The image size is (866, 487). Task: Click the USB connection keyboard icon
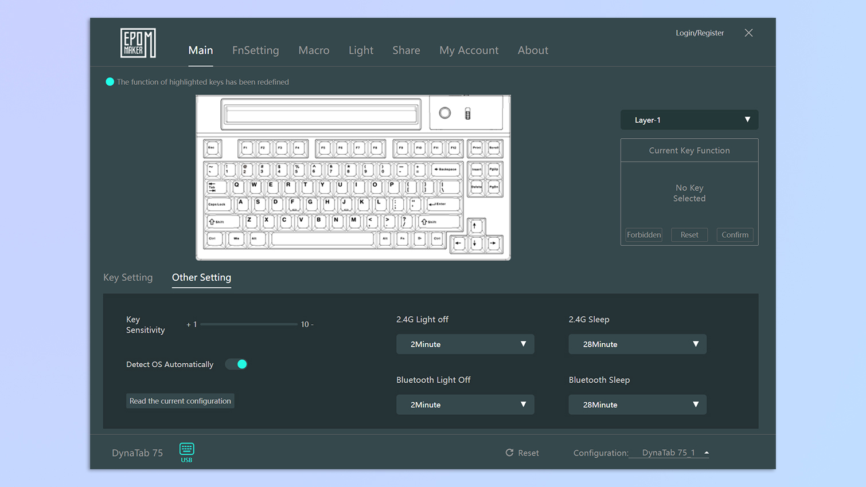186,449
